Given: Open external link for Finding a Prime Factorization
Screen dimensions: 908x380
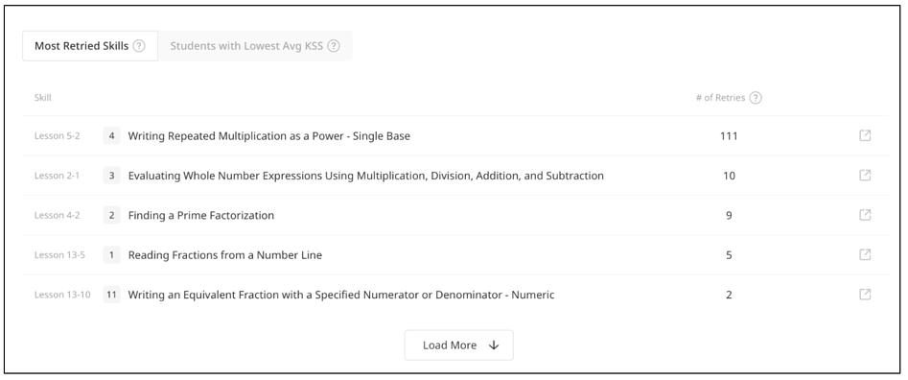Looking at the screenshot, I should click(865, 215).
